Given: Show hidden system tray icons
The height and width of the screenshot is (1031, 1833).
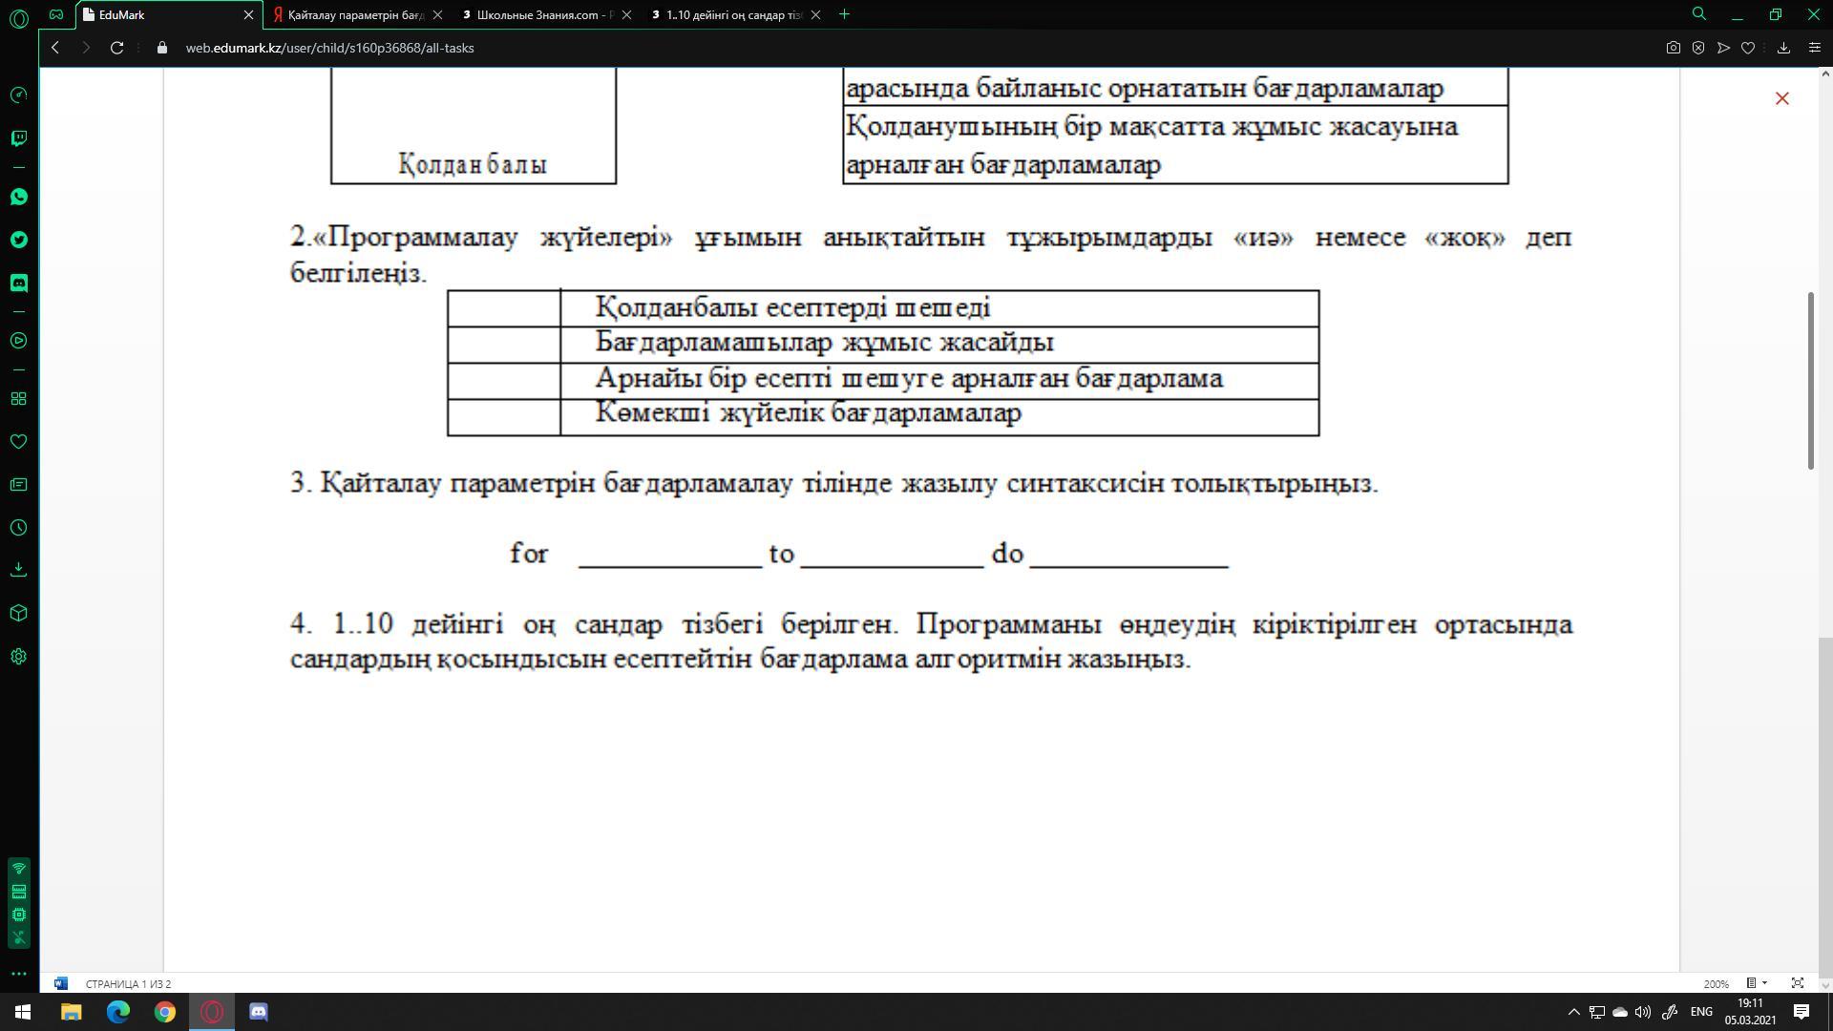Looking at the screenshot, I should [1573, 1012].
